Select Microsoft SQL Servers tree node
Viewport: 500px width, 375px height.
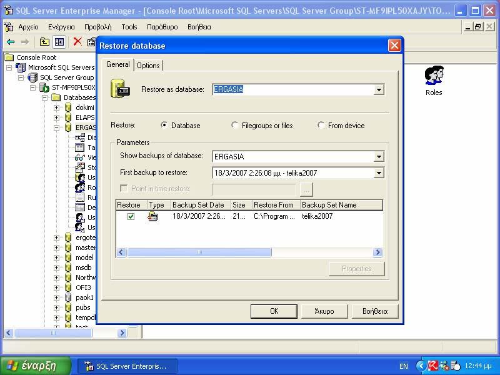[61, 67]
